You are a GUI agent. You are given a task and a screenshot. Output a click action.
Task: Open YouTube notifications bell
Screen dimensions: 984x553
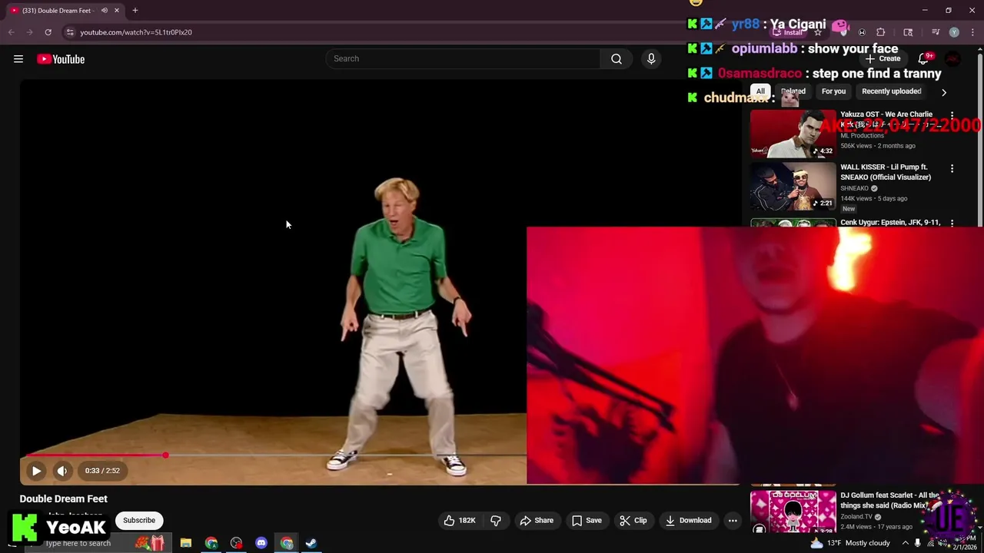point(923,58)
